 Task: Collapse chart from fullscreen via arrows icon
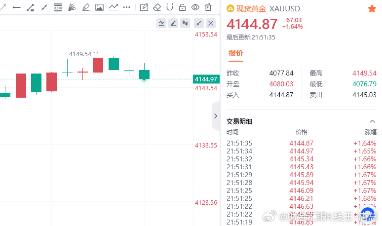click(199, 23)
